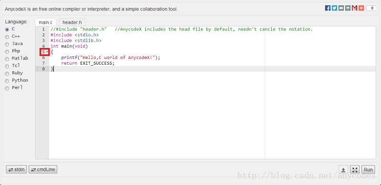Image resolution: width=381 pixels, height=185 pixels.
Task: Select the Matlab radio button
Action: coord(7,58)
